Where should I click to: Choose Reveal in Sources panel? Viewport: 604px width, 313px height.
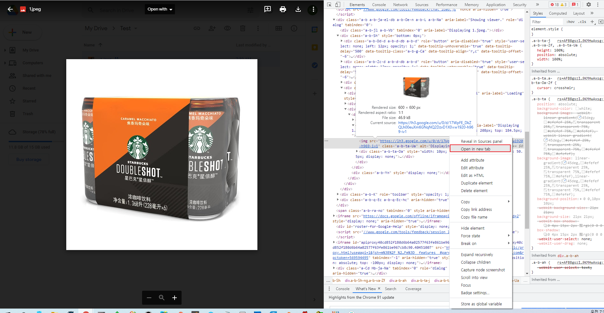click(481, 141)
